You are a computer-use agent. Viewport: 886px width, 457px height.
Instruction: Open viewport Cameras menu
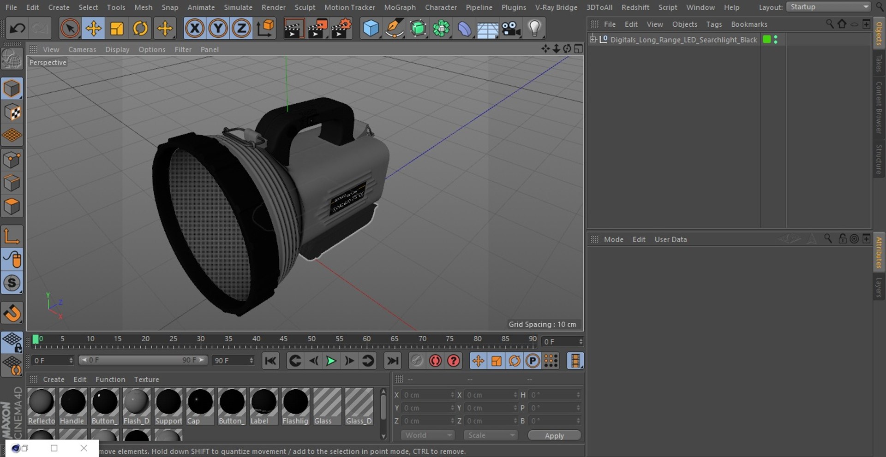(82, 49)
